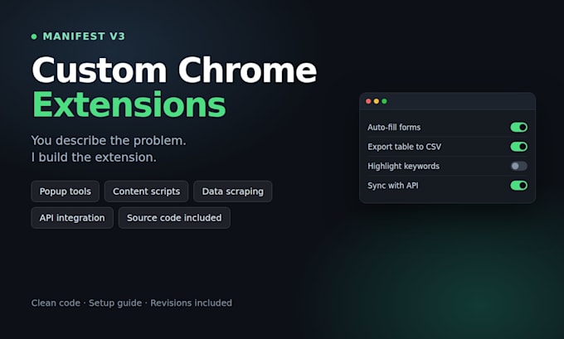The image size is (564, 339).
Task: Click the yellow window dot
Action: tap(377, 101)
